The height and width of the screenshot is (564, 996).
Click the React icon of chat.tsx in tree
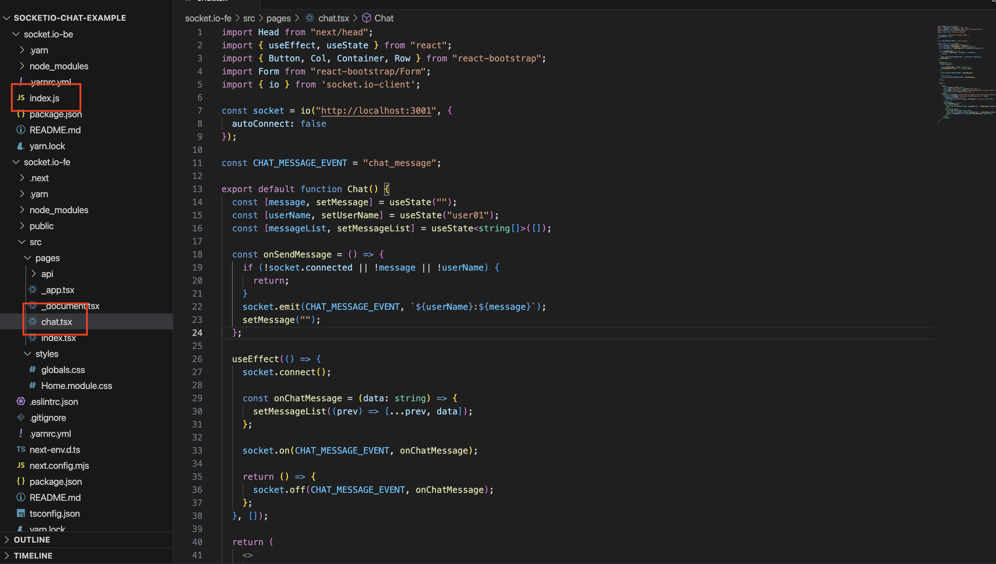[33, 321]
